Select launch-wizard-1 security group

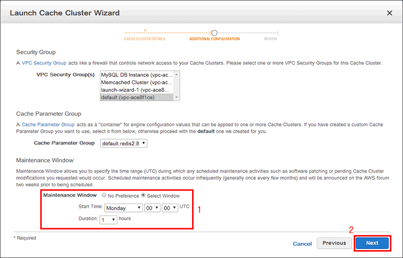point(136,89)
